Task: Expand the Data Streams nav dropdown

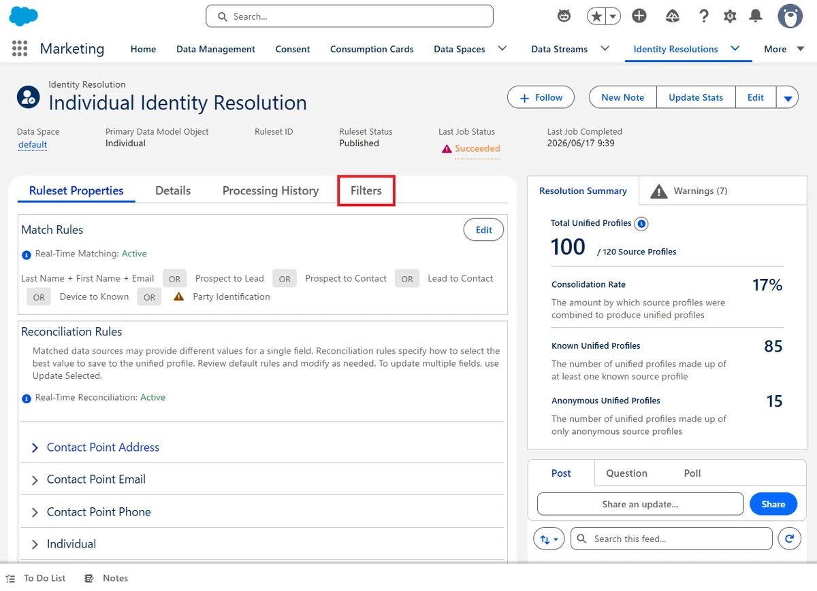Action: coord(604,48)
